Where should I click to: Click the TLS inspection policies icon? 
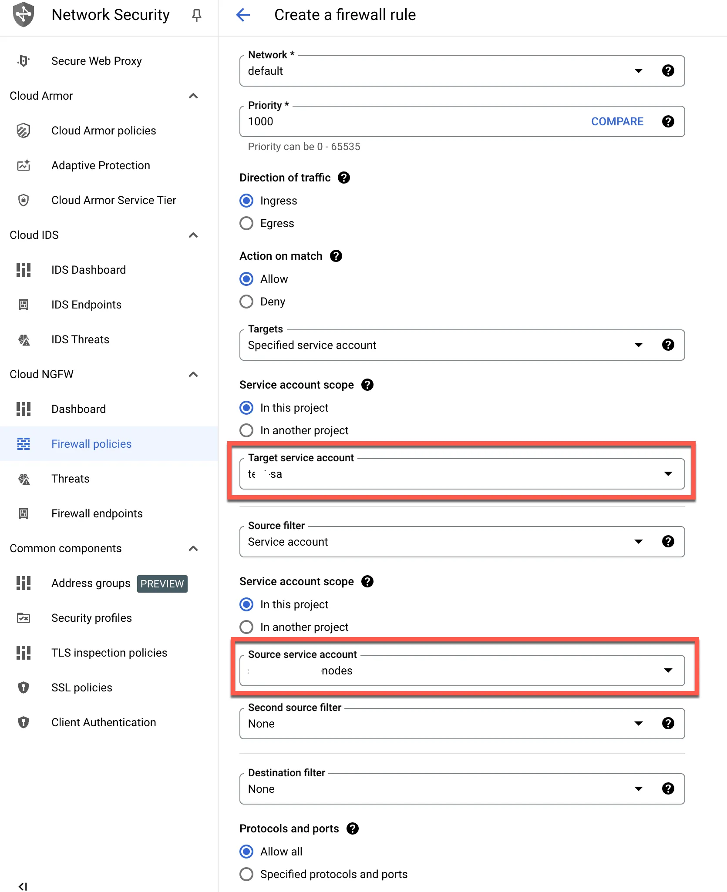point(24,653)
